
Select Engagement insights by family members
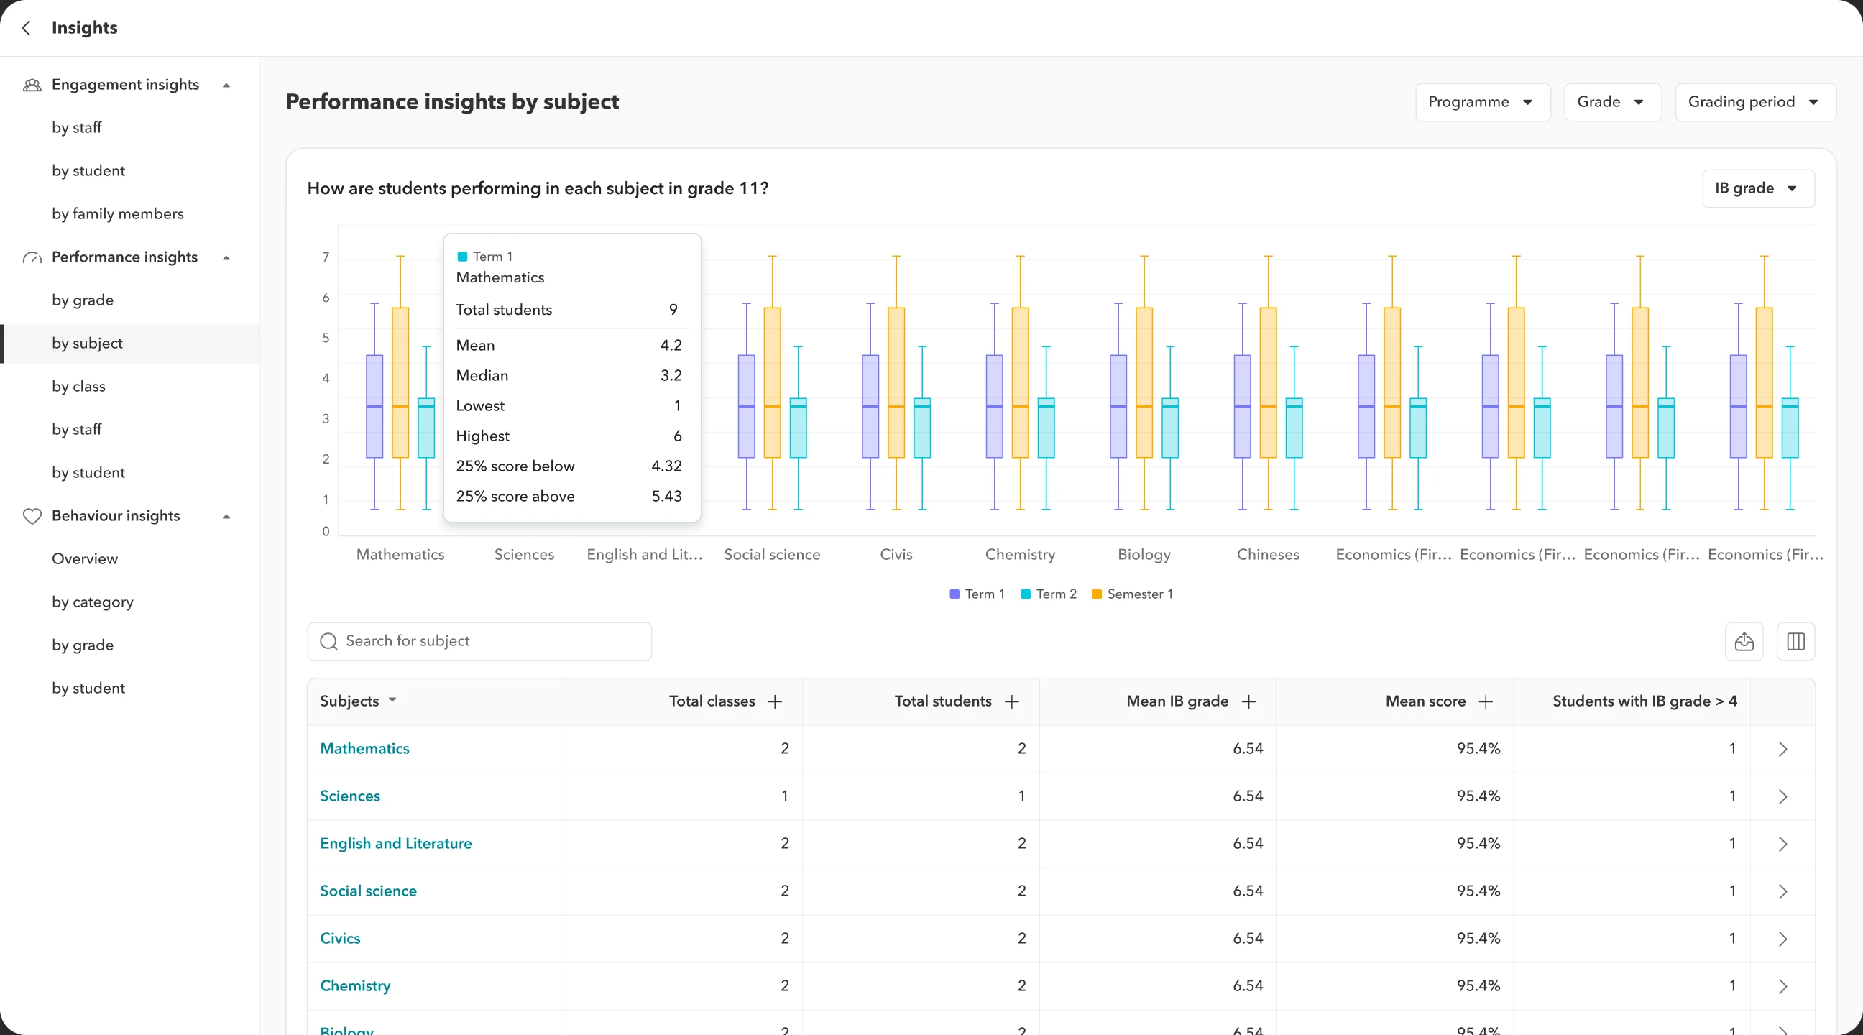click(118, 214)
